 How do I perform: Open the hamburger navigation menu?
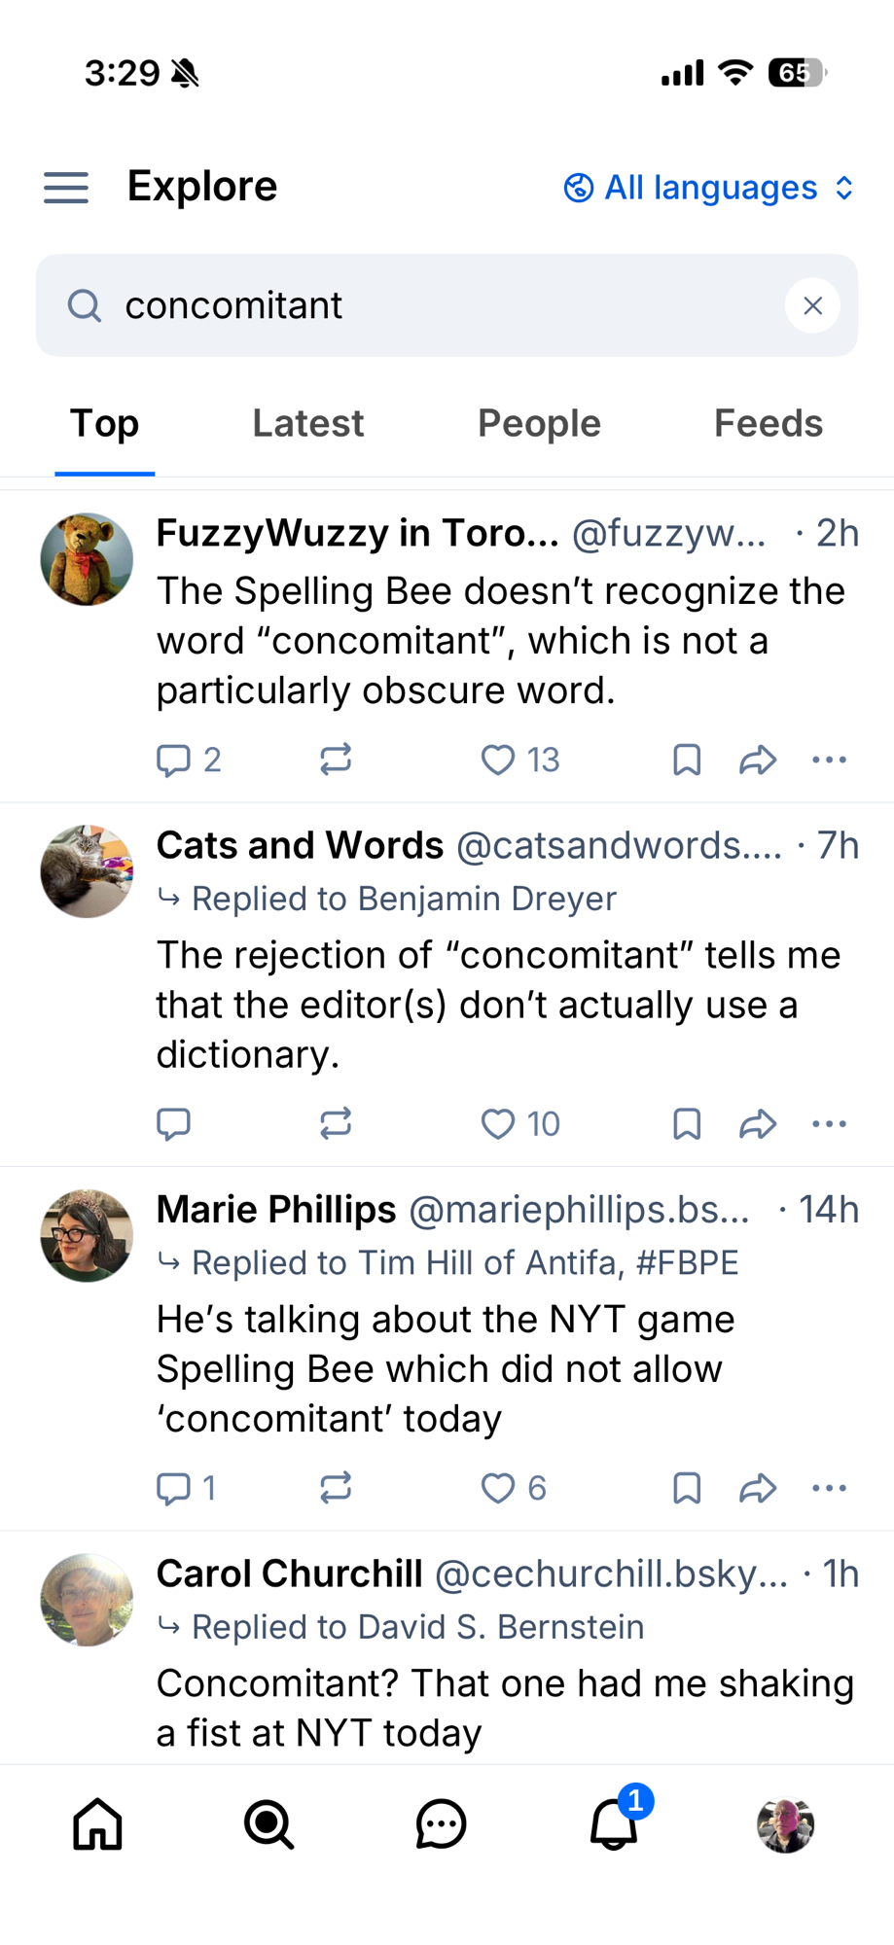[x=66, y=187]
